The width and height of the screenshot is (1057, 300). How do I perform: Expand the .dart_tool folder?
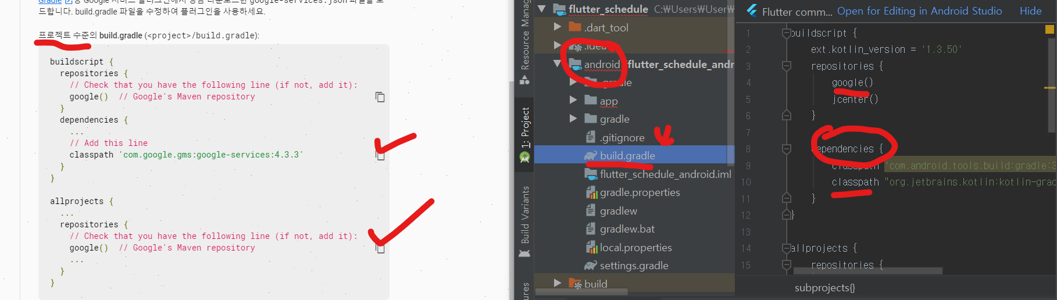[558, 27]
